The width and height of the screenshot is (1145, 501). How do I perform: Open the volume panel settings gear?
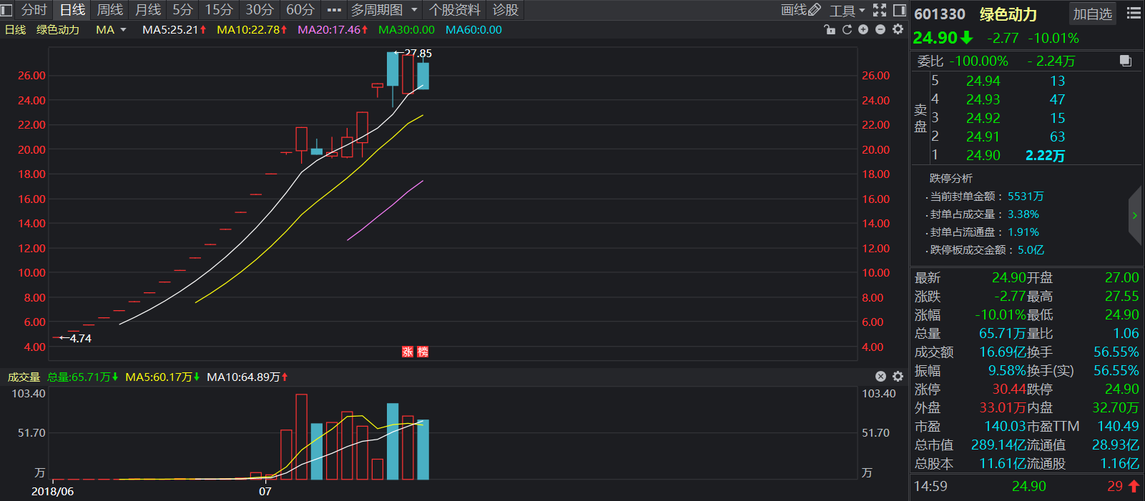898,377
